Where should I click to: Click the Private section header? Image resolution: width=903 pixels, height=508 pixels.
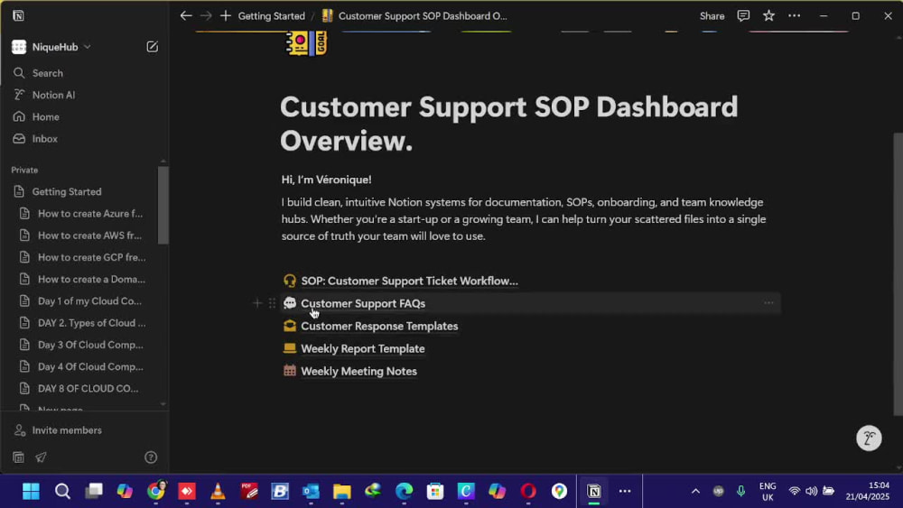[24, 171]
